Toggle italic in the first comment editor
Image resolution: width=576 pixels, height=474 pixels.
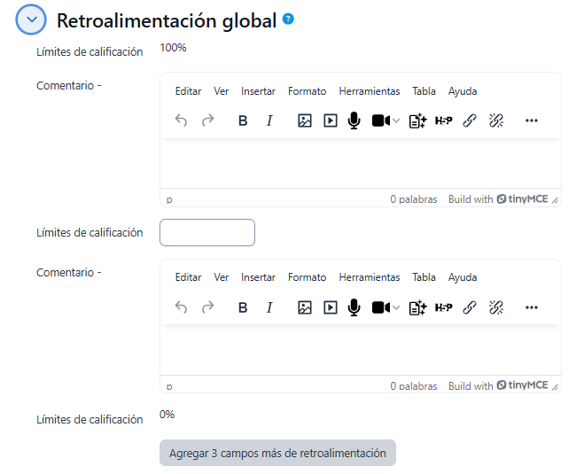click(269, 121)
